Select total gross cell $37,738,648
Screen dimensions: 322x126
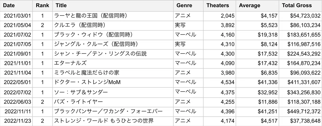(x=301, y=121)
